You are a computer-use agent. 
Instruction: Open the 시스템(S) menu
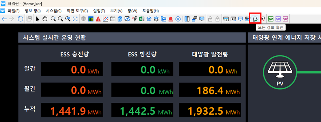54,11
